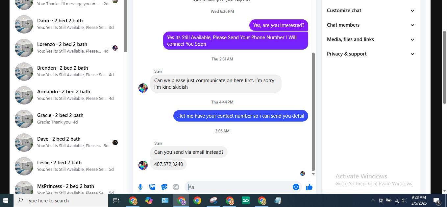The image size is (447, 207).
Task: Expand Media, files and links section
Action: [x=371, y=39]
